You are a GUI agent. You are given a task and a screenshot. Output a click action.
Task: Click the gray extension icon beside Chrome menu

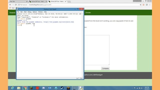(x=147, y=5)
